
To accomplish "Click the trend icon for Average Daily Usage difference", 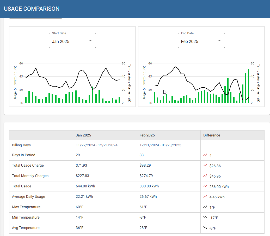I will coord(205,197).
